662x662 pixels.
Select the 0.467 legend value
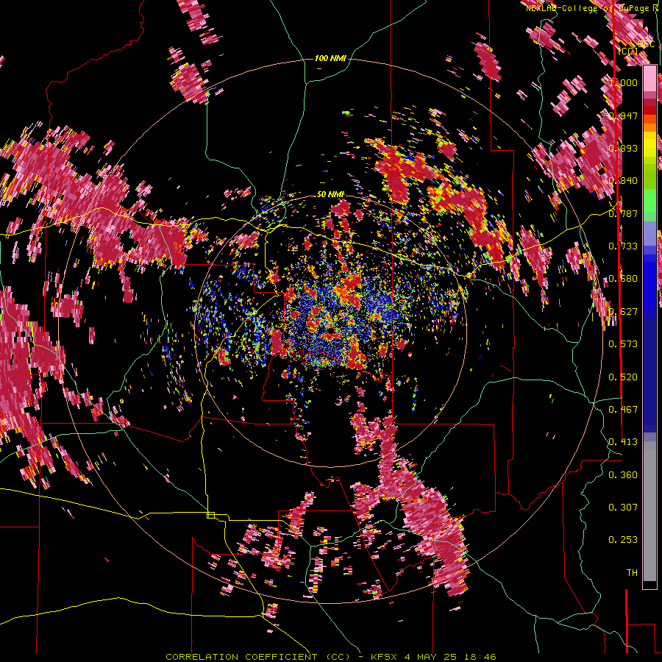tap(623, 410)
